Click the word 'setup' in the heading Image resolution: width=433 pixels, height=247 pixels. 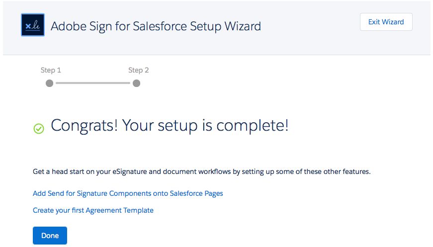pyautogui.click(x=177, y=126)
